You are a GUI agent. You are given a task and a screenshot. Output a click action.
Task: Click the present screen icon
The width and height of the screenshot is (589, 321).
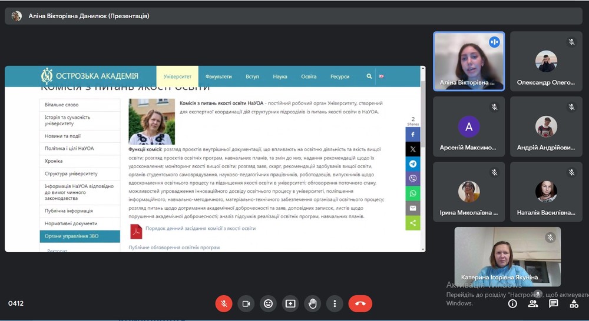point(290,303)
